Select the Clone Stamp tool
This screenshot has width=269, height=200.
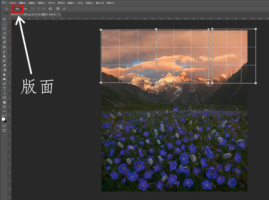(x=4, y=56)
